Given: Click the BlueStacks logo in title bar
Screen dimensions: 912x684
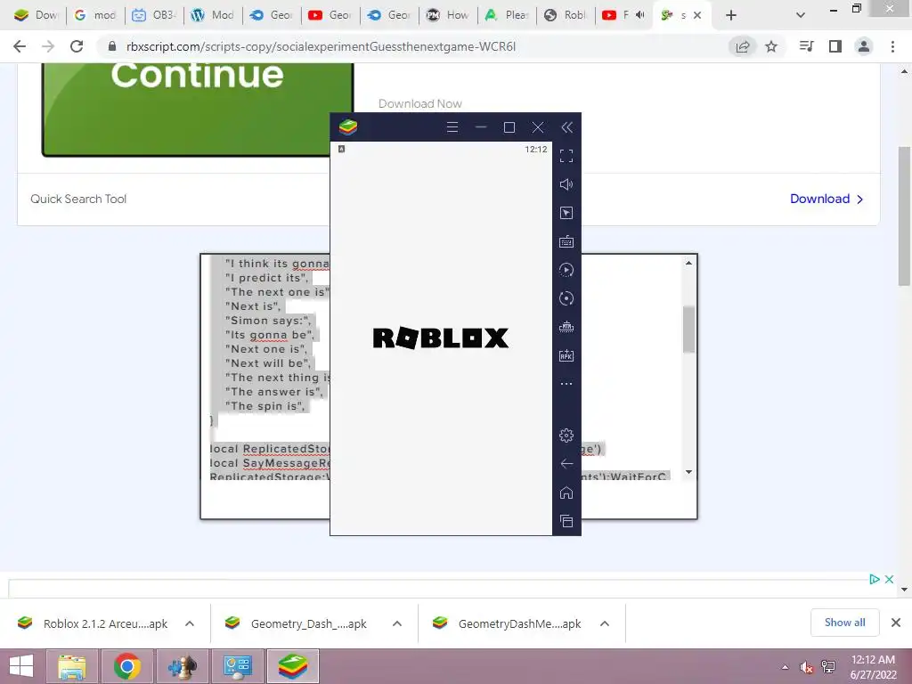Looking at the screenshot, I should [348, 126].
